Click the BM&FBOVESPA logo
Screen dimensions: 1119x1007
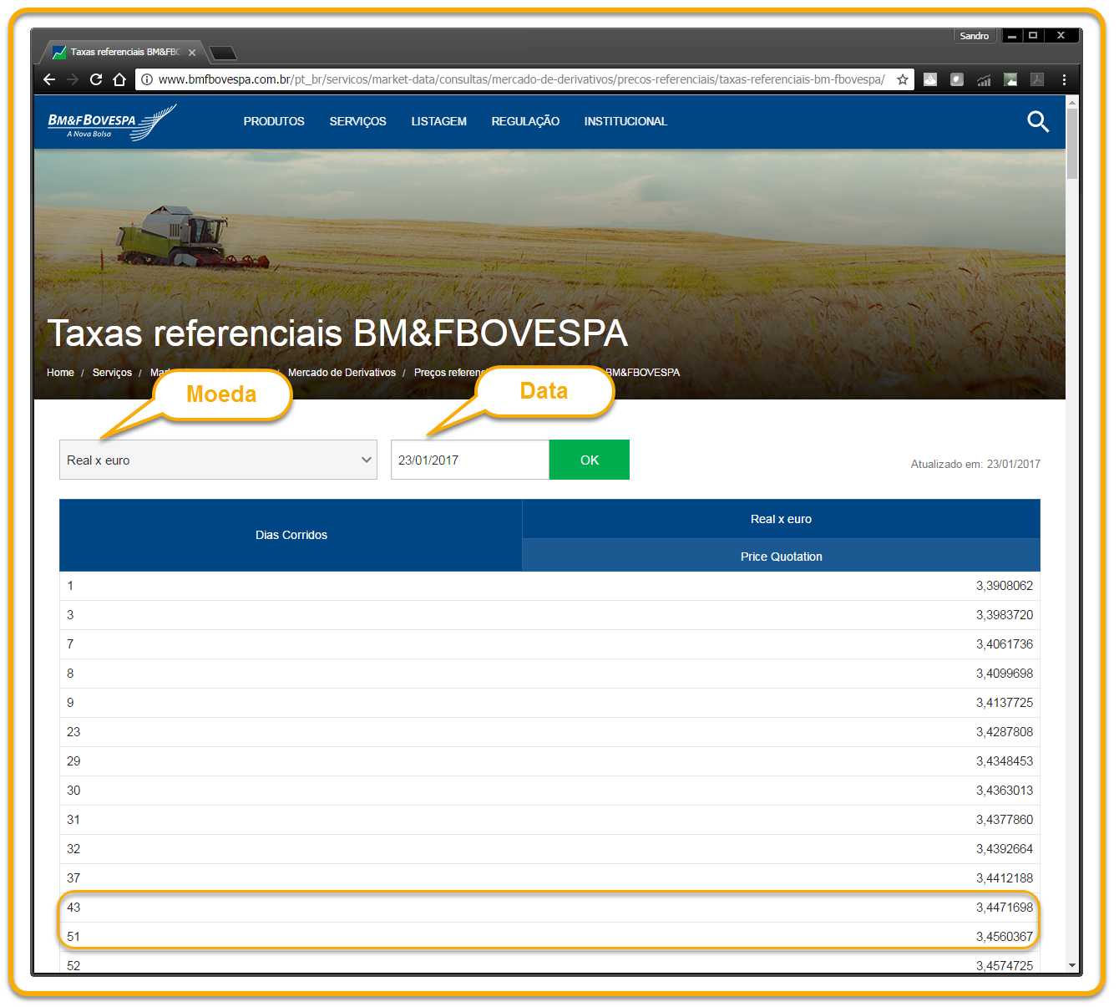[112, 122]
